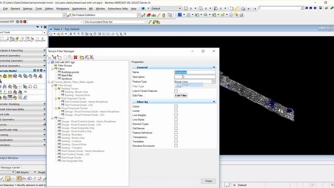Screen dimensions: 334x188
Task: Click the Edit Filter button
Action: pyautogui.click(x=181, y=96)
